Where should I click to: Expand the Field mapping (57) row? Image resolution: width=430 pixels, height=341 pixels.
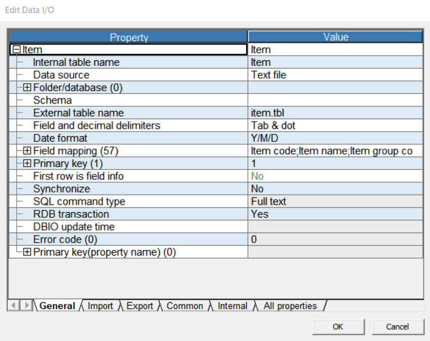tap(27, 151)
